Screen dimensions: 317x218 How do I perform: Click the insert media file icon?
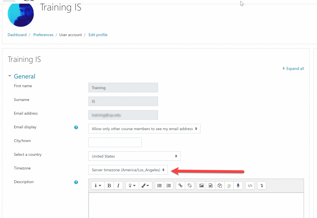[x=211, y=186]
